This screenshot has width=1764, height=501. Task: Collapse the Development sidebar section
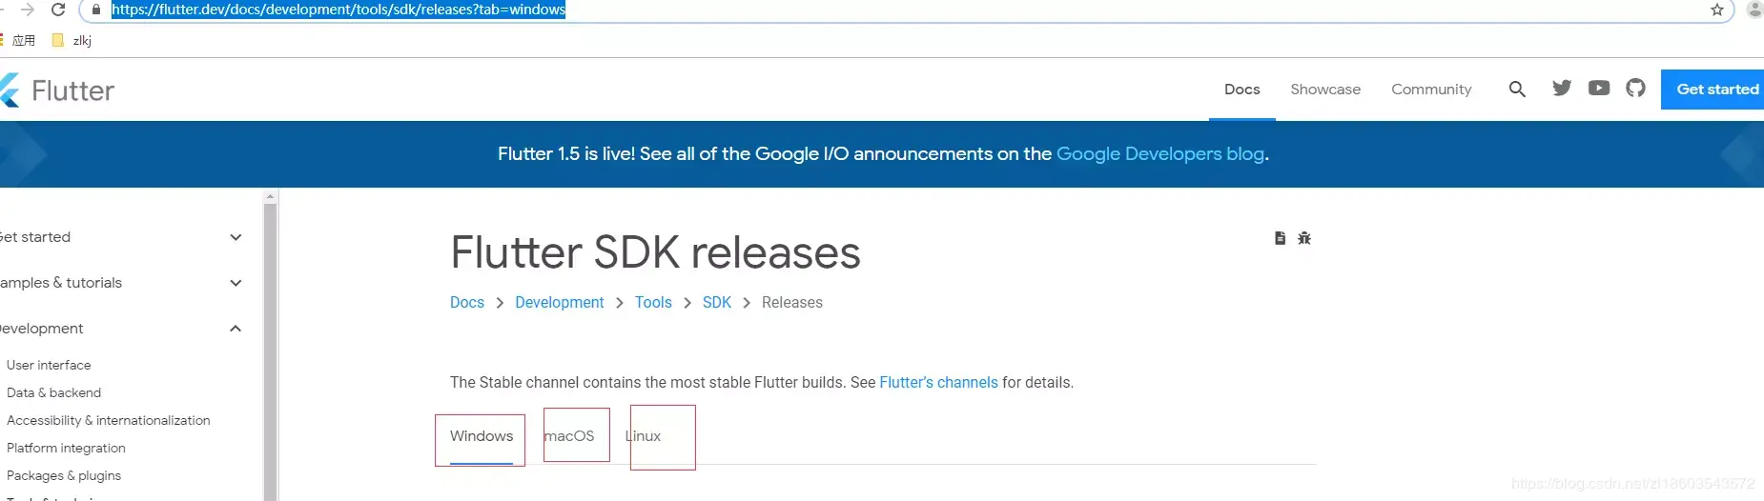(x=236, y=329)
